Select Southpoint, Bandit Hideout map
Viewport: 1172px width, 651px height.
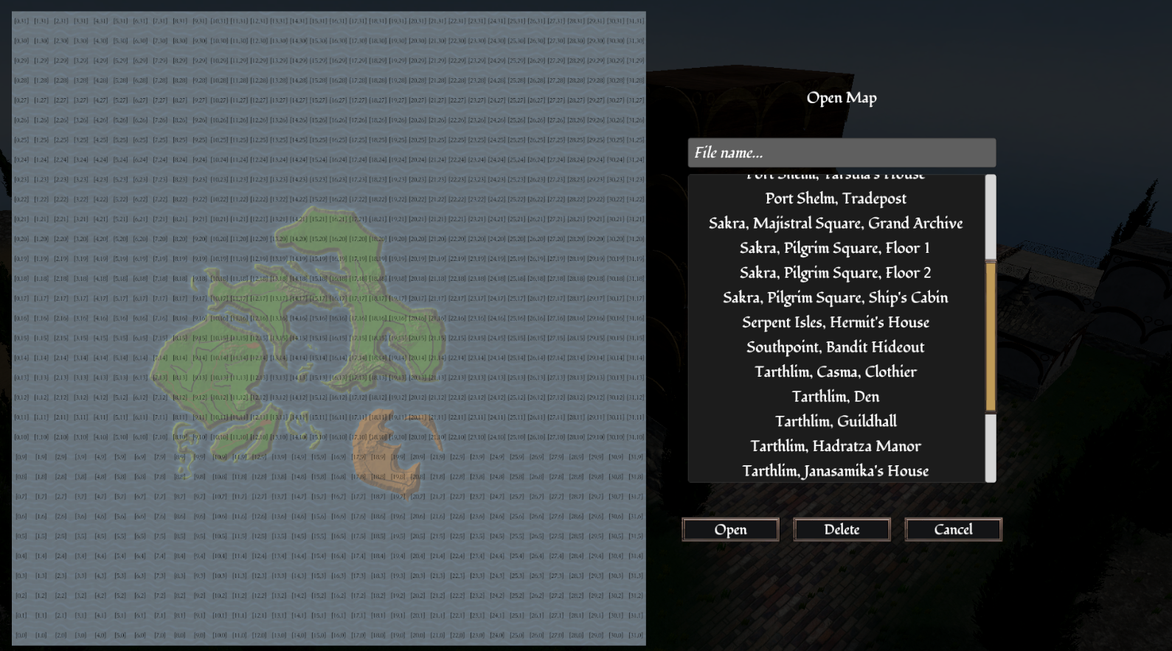tap(836, 347)
